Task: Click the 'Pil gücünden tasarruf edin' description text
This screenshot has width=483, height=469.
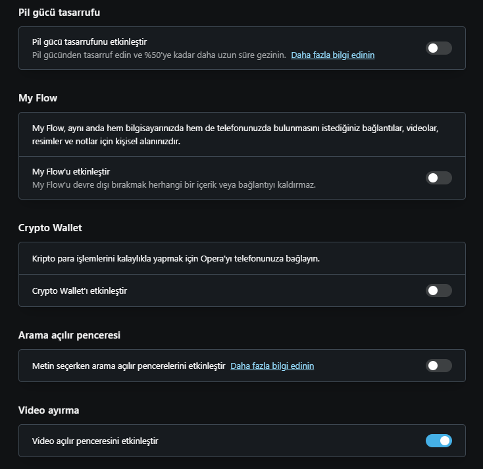Action: coord(159,55)
